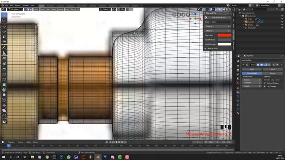Hide the Cylinder object in outliner
The height and width of the screenshot is (160, 285).
pyautogui.click(x=282, y=22)
